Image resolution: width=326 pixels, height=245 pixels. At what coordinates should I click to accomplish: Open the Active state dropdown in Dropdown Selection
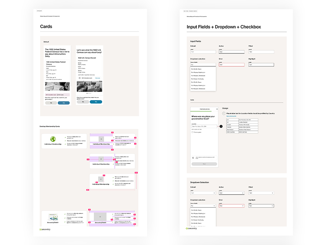[232, 193]
